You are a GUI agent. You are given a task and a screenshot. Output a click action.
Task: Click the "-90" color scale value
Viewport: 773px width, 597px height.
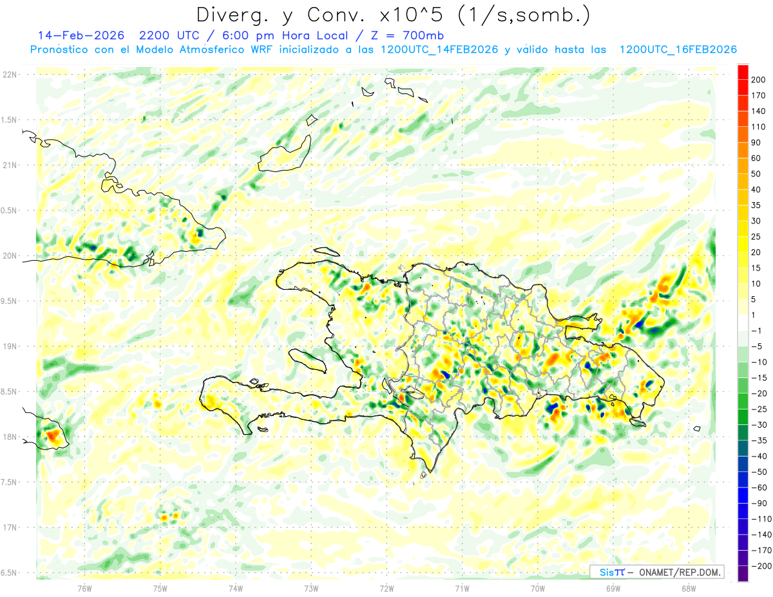click(759, 503)
